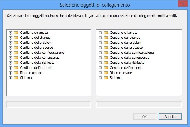Viewport: 190px width, 127px height.
Task: Expand Gestione della configurazione in left tree
Action: (x=10, y=53)
